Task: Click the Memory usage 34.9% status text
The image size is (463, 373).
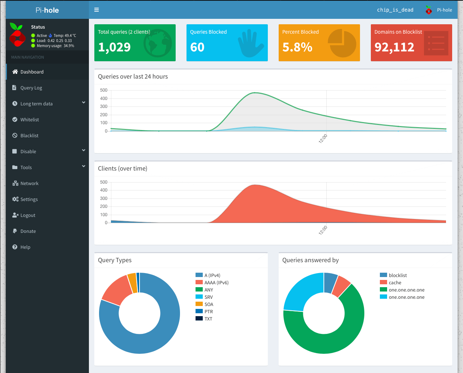Action: pos(55,46)
